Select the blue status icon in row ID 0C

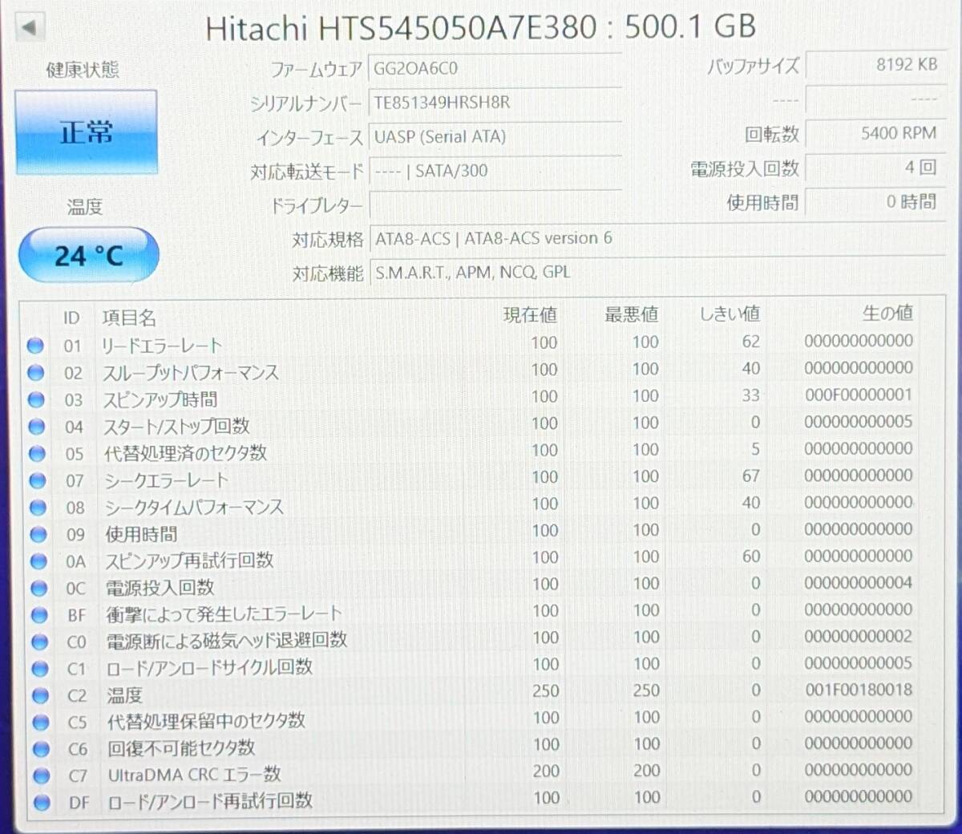tap(38, 589)
